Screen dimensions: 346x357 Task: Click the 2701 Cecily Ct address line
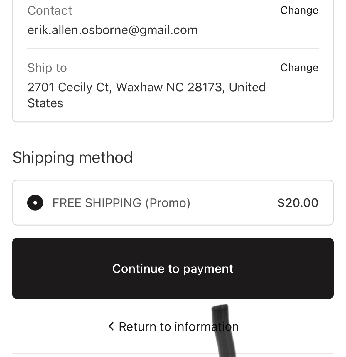pos(70,87)
